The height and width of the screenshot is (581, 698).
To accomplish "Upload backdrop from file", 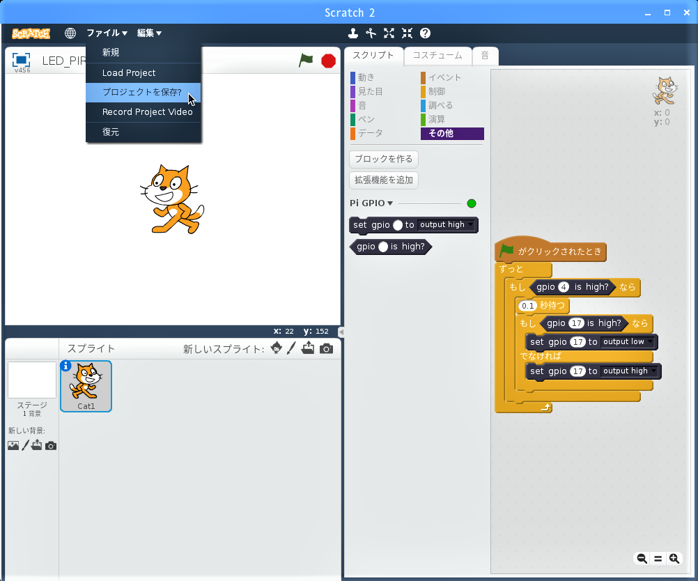I will (37, 445).
